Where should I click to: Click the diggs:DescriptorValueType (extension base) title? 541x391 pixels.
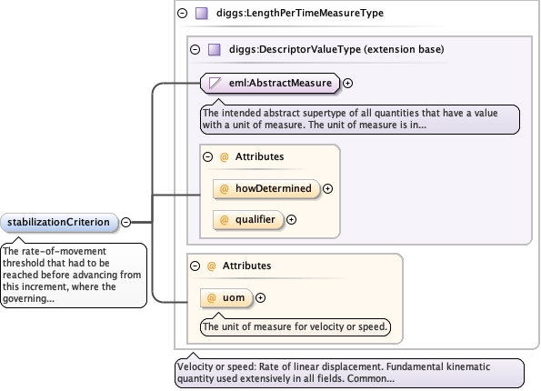click(x=336, y=49)
